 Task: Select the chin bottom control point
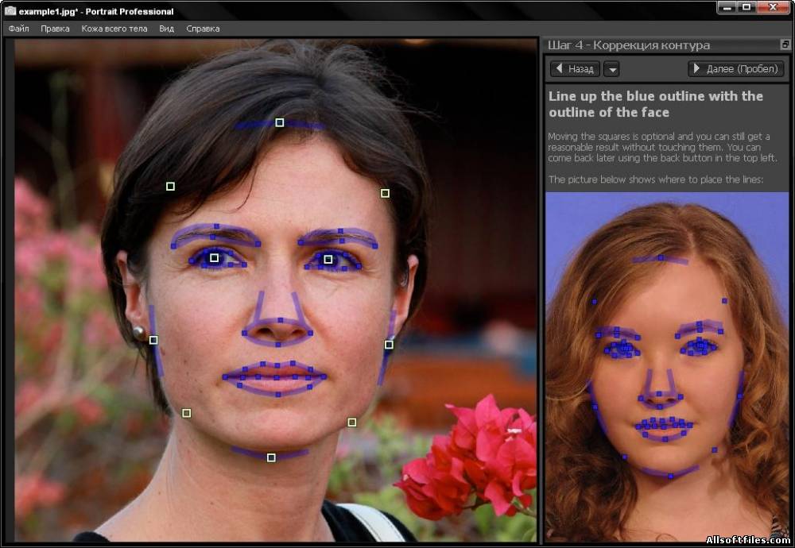271,457
